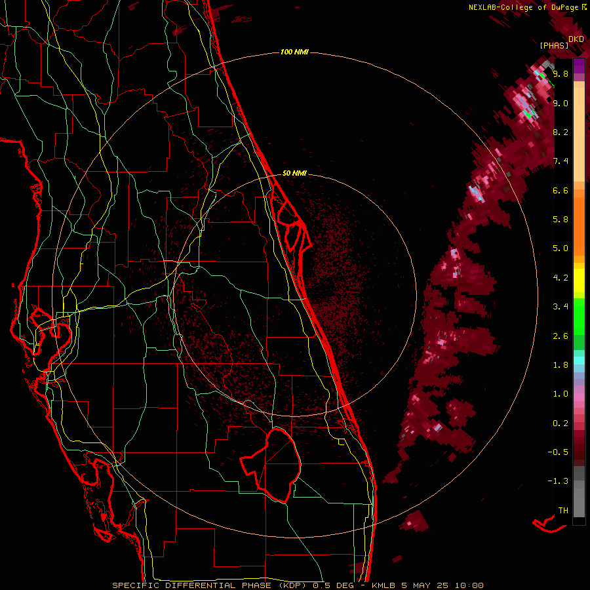This screenshot has width=590, height=590.
Task: Click the -1.3 value on color scale
Action: [558, 481]
